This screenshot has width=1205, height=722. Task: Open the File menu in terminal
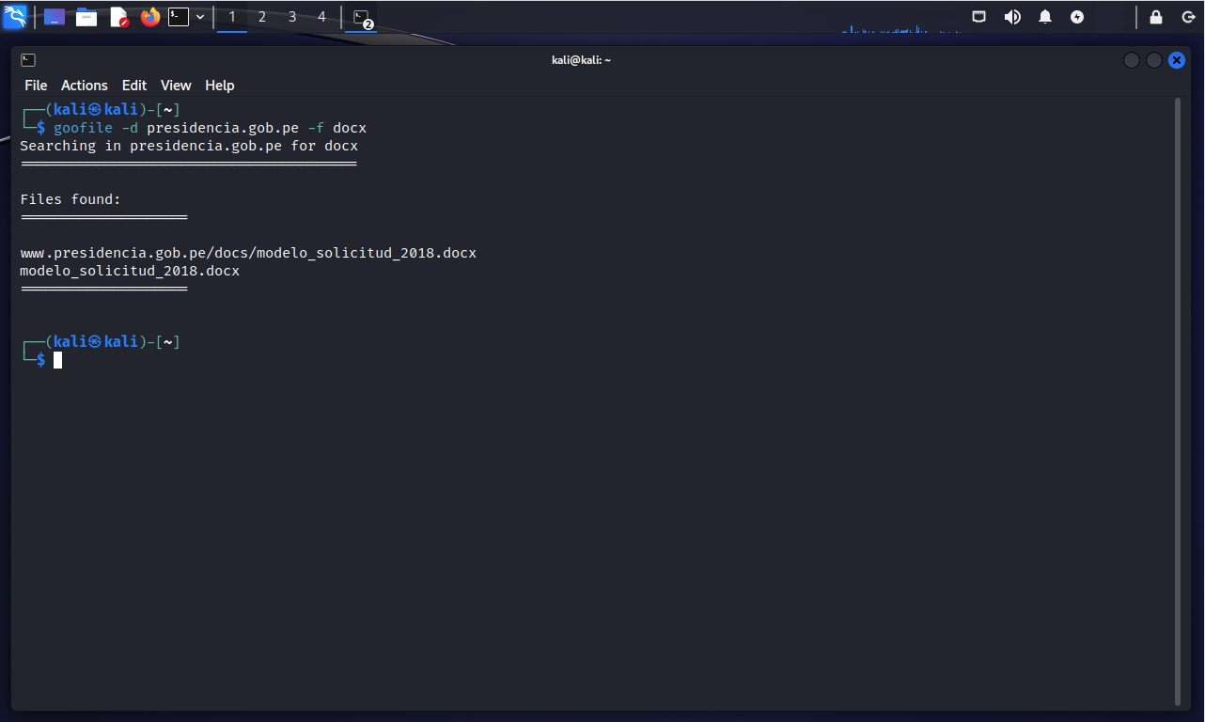coord(36,86)
